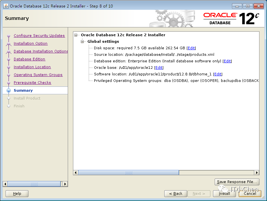Edit the Oracle base path
Screen dimensions: 267x201
(x=159, y=68)
